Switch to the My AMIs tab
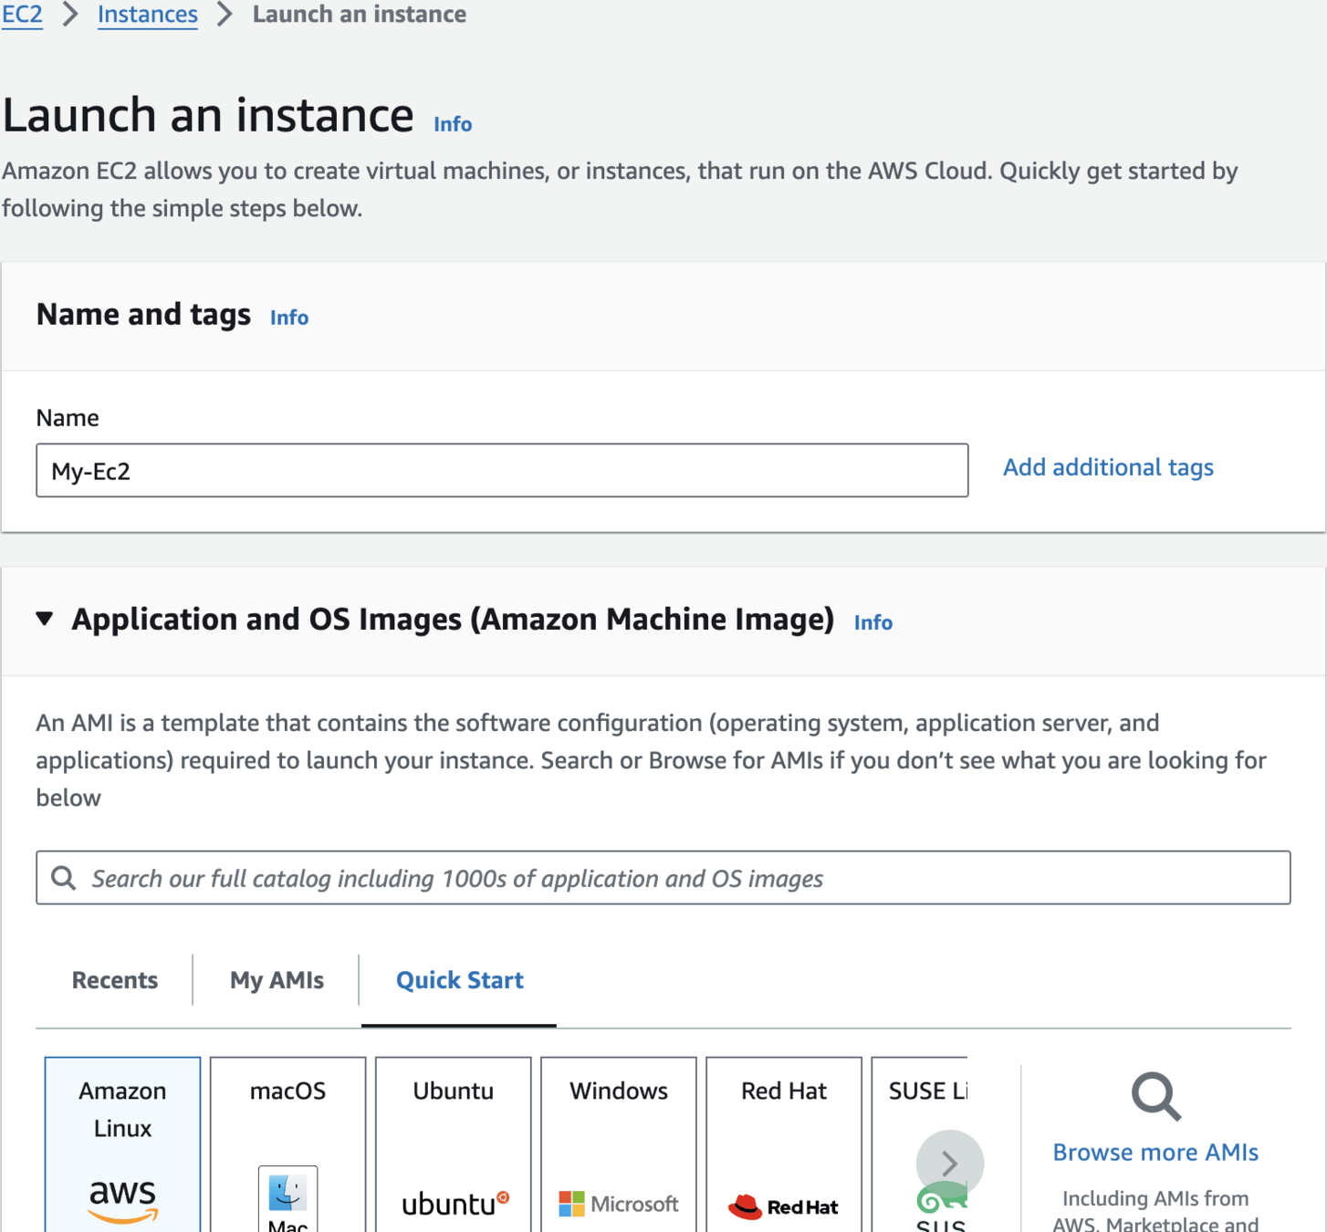 pyautogui.click(x=277, y=980)
